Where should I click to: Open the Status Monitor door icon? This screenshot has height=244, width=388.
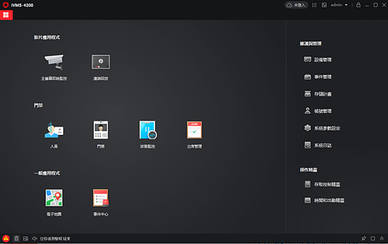[x=148, y=130]
